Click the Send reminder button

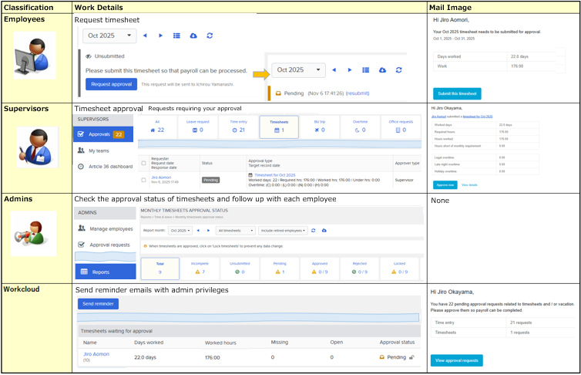(98, 304)
